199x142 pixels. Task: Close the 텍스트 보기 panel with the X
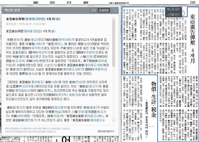tap(115, 10)
